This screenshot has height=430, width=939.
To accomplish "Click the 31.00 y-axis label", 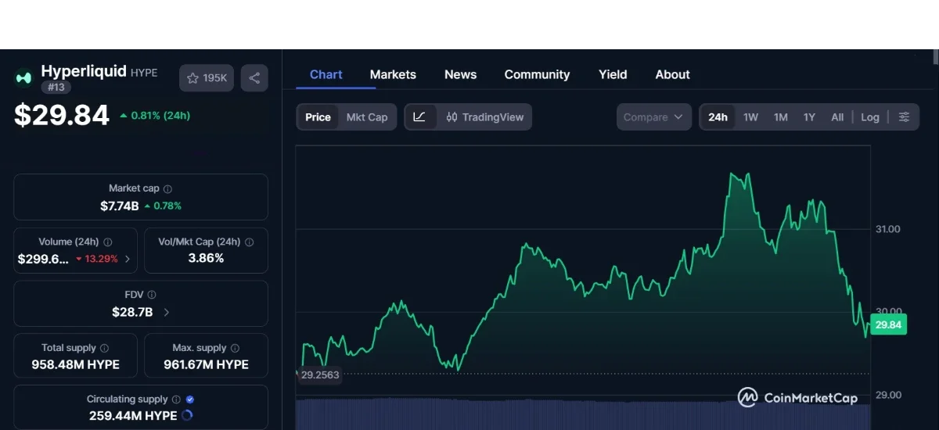I will click(x=887, y=229).
